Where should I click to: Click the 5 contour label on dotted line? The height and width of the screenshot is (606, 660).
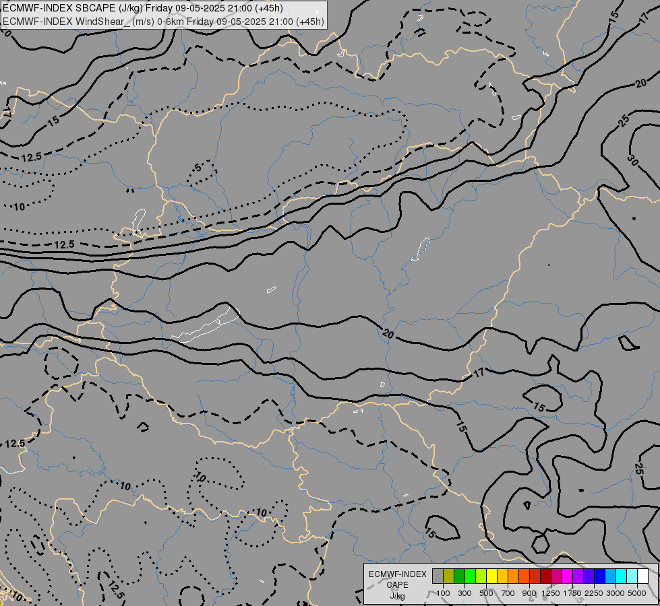pyautogui.click(x=198, y=168)
